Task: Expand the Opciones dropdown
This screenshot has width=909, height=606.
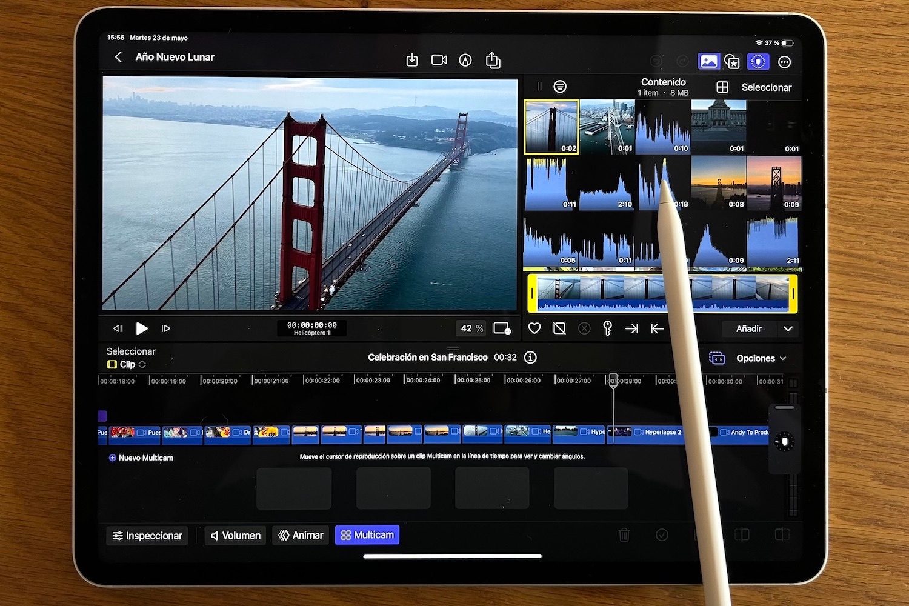Action: (x=761, y=358)
